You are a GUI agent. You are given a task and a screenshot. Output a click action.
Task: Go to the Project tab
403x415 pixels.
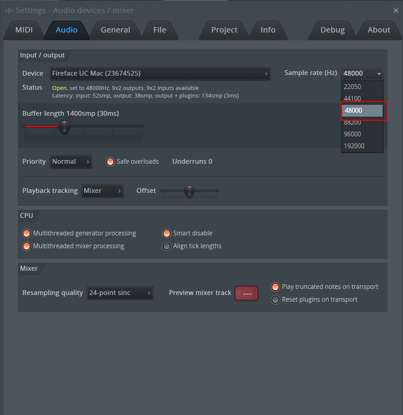(224, 30)
